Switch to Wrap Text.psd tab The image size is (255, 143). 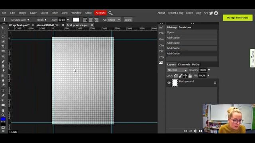[19, 25]
